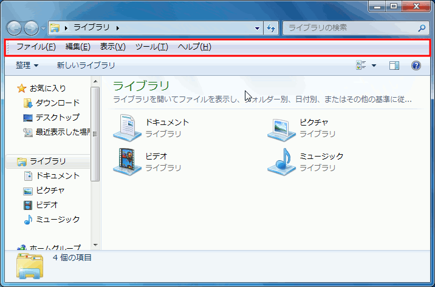
Task: Open the Music library icon (ミュージック)
Action: (x=281, y=161)
